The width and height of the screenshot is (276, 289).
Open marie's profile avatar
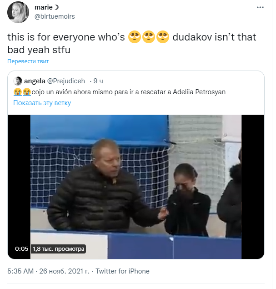pyautogui.click(x=18, y=12)
